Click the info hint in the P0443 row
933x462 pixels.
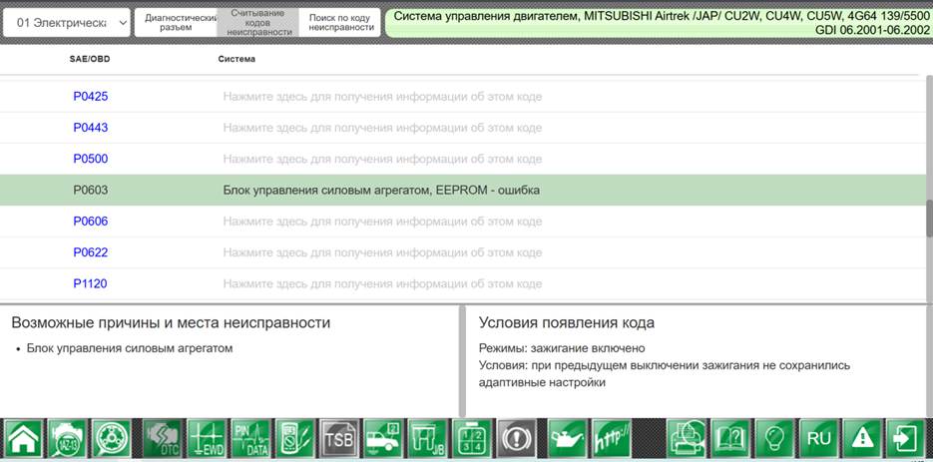[x=382, y=128]
